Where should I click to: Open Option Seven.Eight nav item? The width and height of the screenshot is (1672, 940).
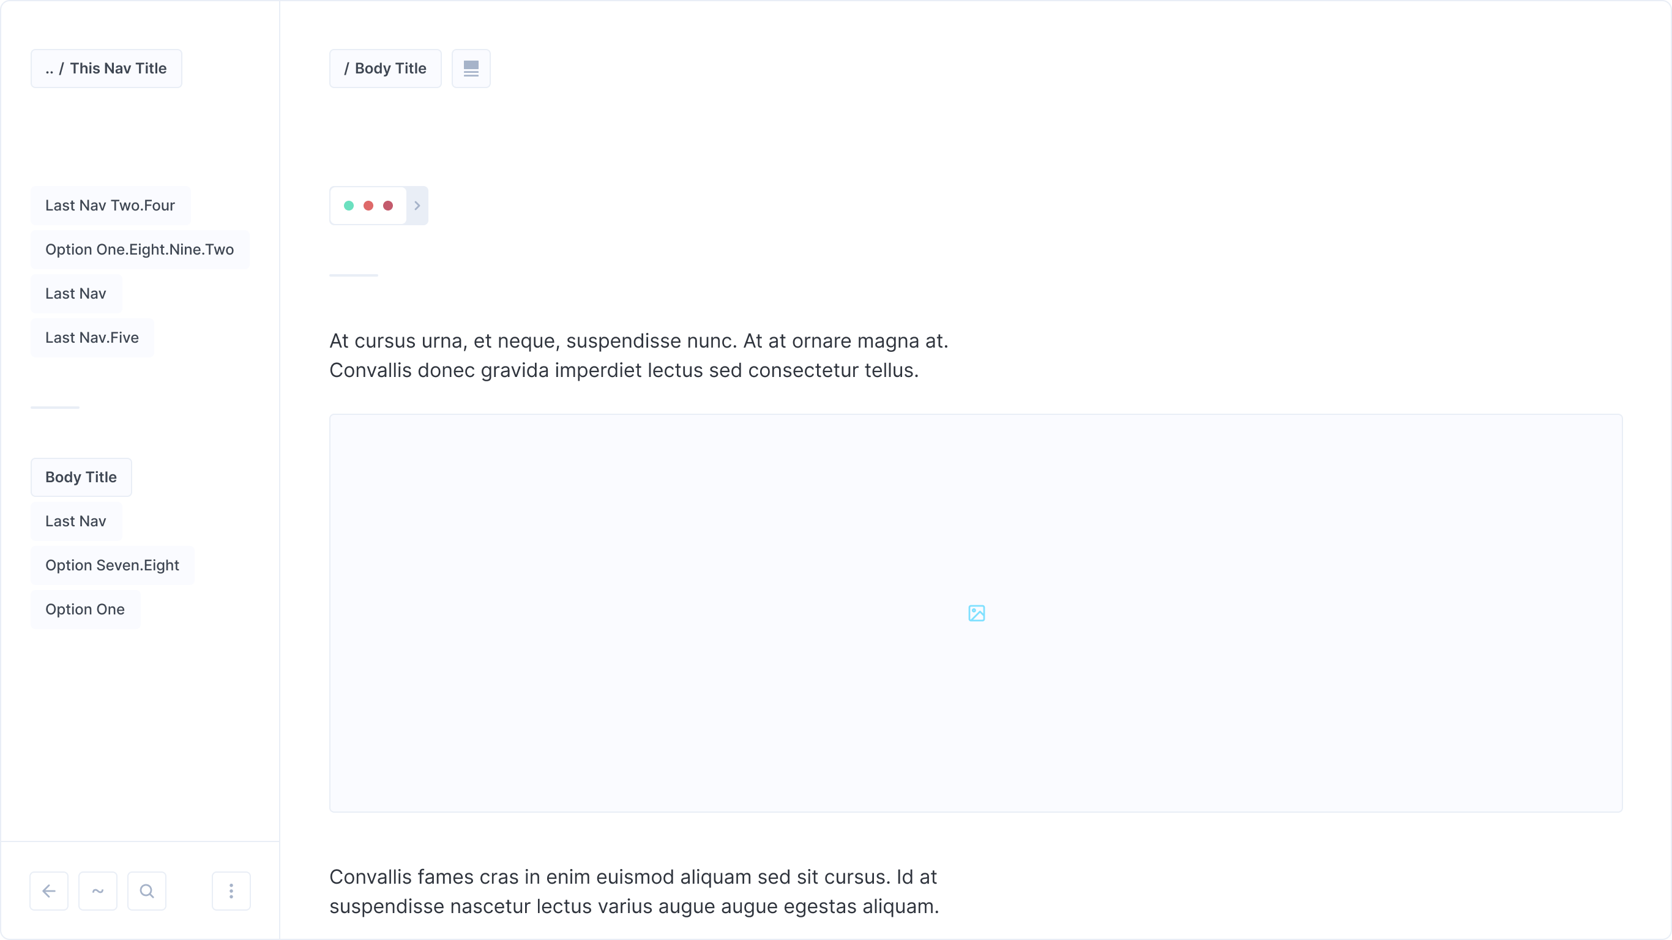[112, 565]
